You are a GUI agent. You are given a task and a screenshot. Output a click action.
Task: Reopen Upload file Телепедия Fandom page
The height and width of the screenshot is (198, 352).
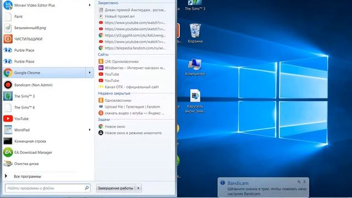(x=130, y=107)
